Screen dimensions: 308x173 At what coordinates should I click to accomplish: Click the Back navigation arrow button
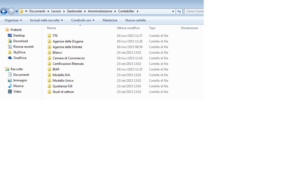point(4,11)
